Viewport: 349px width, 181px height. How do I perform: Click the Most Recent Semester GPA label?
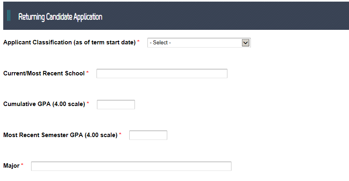pos(60,135)
